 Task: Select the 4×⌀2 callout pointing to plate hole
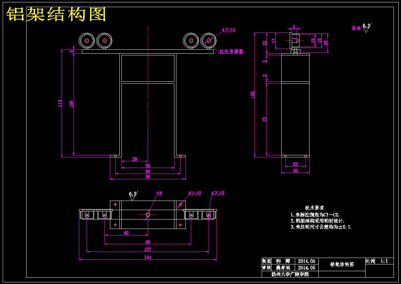coord(195,193)
